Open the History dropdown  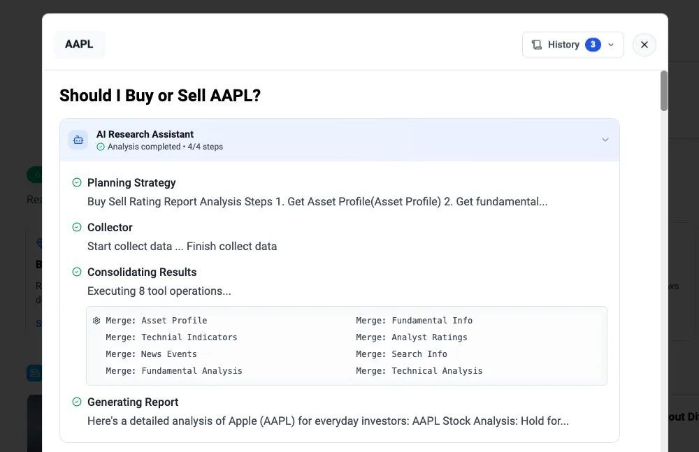[x=572, y=45]
